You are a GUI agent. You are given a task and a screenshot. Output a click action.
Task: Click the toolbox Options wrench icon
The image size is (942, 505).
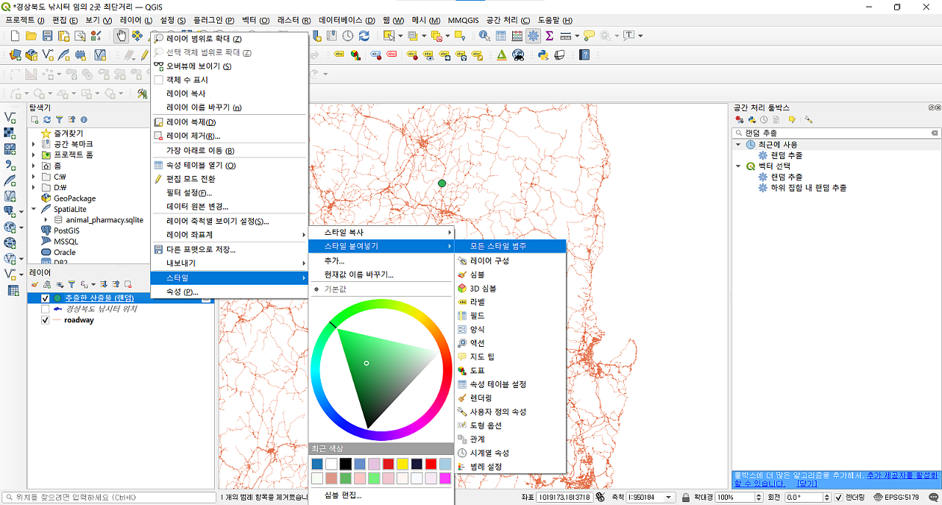click(x=808, y=119)
